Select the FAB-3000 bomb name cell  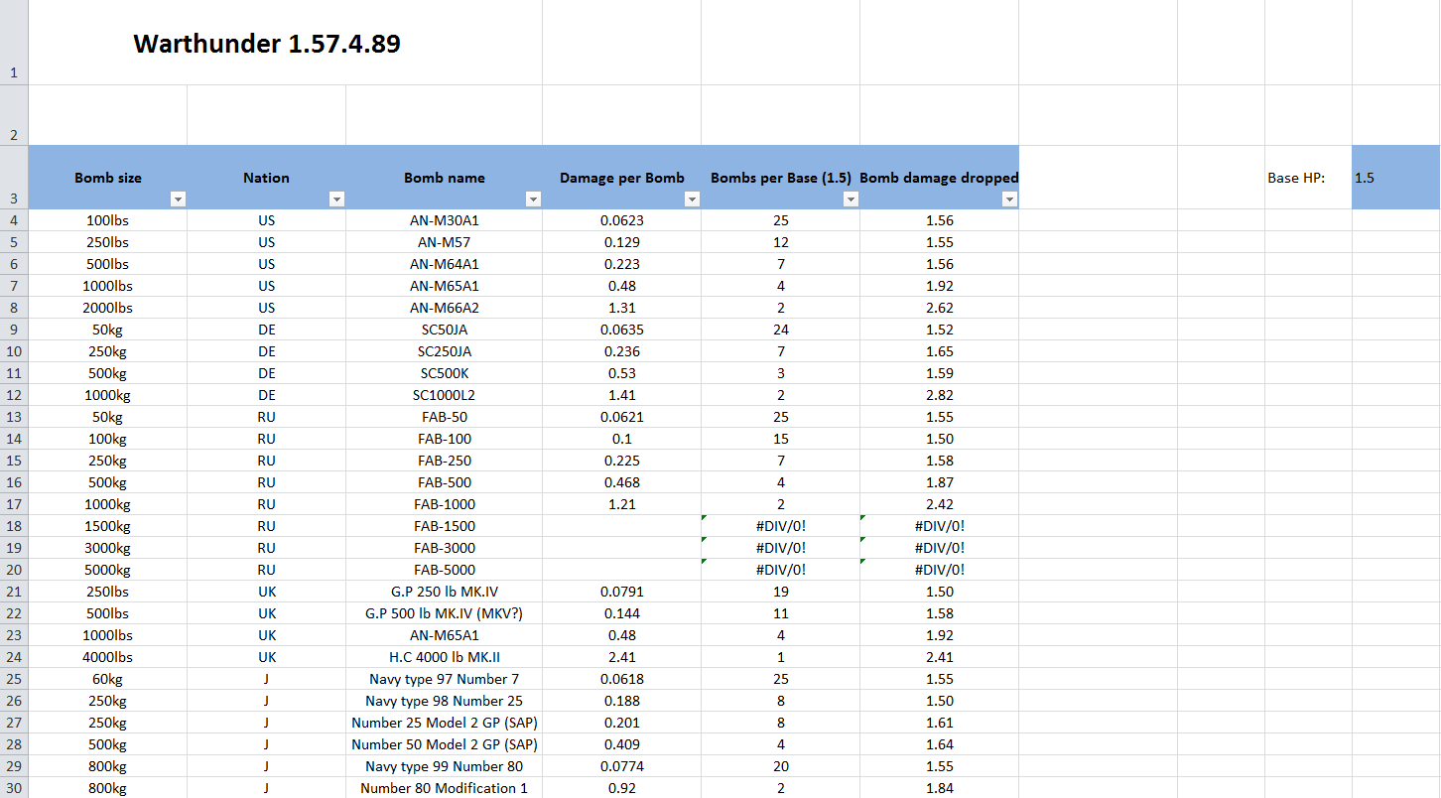coord(444,548)
